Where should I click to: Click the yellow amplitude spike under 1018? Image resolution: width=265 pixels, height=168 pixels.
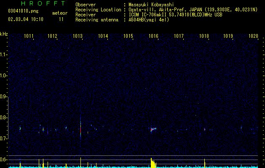[204, 163]
